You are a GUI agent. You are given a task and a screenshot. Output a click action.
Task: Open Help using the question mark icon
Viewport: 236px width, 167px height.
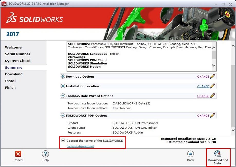coord(45,154)
